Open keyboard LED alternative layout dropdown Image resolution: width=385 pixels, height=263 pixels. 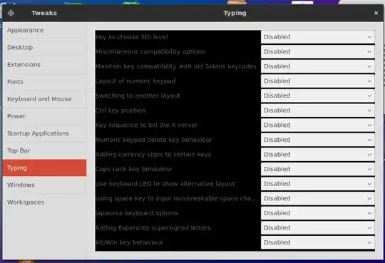pos(318,184)
